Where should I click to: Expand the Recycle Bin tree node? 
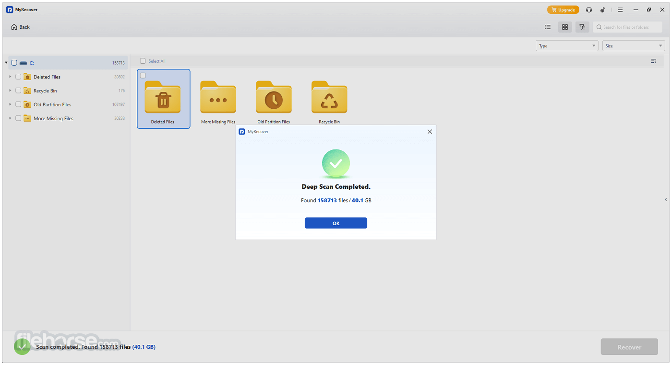(x=10, y=91)
